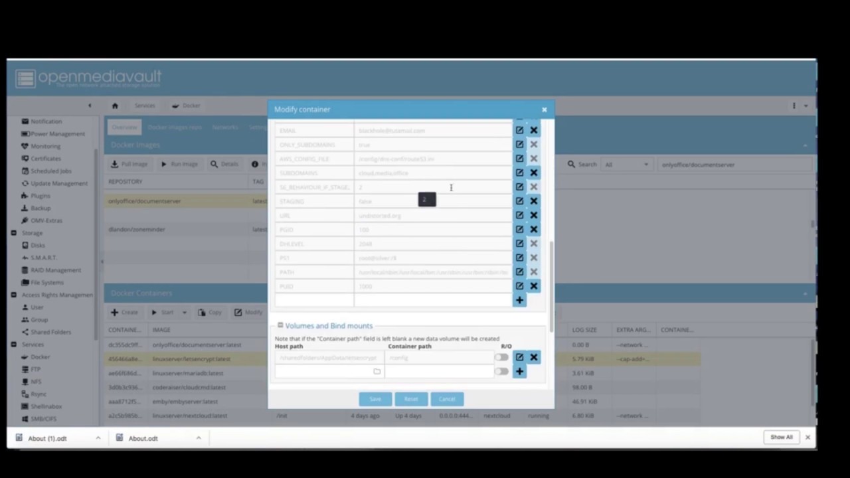Edit the PUID variable
The image size is (850, 478).
[x=519, y=286]
